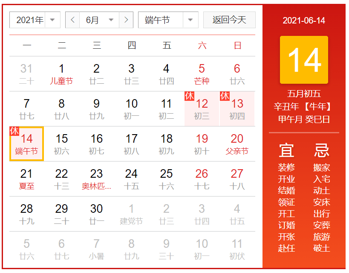Open the 端午节 holiday dropdown

pyautogui.click(x=168, y=20)
